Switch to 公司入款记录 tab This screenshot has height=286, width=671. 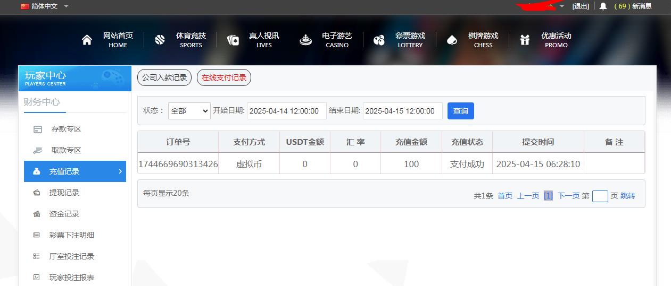click(164, 77)
